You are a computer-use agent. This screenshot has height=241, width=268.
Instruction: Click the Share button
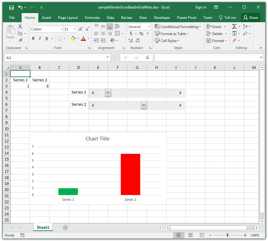[251, 18]
